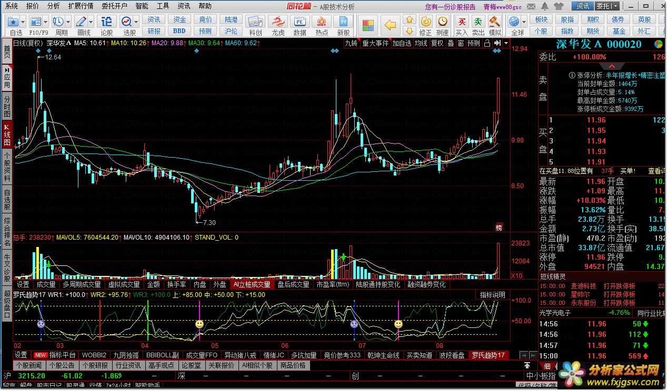
Task: Click the BBD toolbar button
Action: [180, 31]
